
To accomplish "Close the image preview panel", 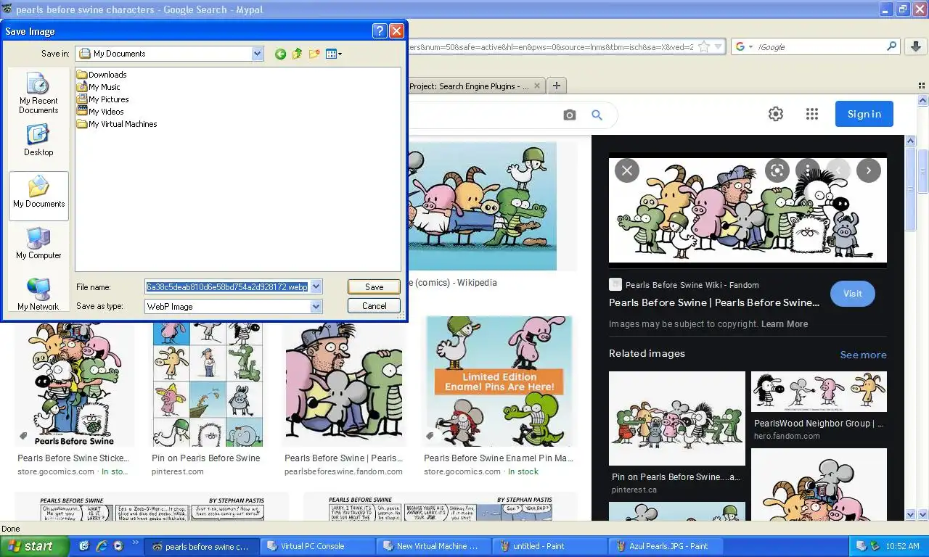I will 627,170.
